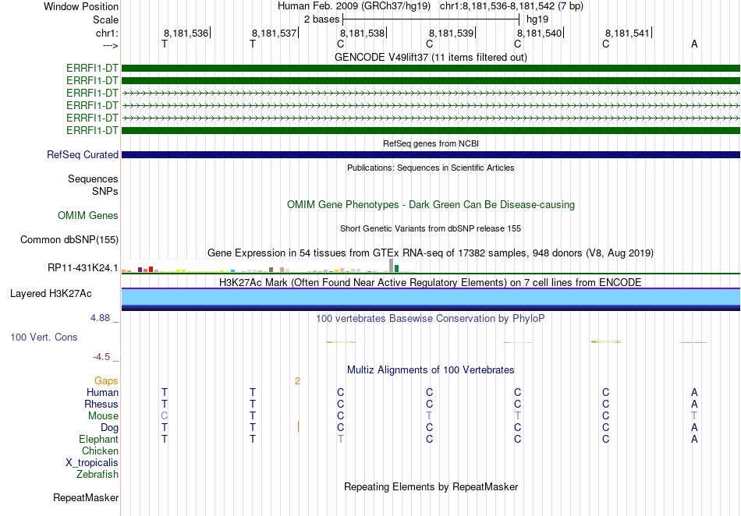741x516 pixels.
Task: Click the -4.5 lower PhyloP scale value
Action: point(101,357)
